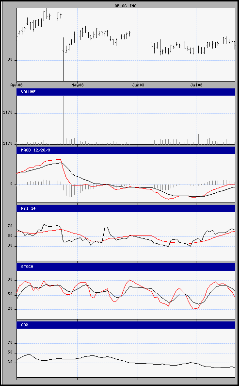Click the AFLAC INC chart title
239x386 pixels.
[126, 6]
